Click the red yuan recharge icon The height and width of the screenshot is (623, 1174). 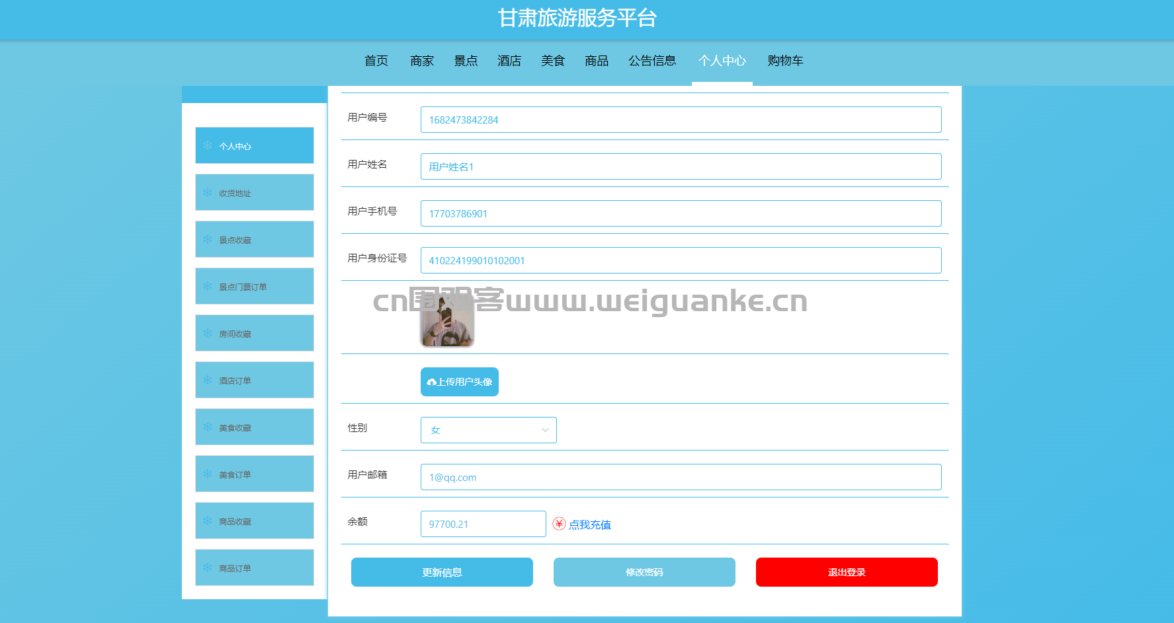coord(559,524)
